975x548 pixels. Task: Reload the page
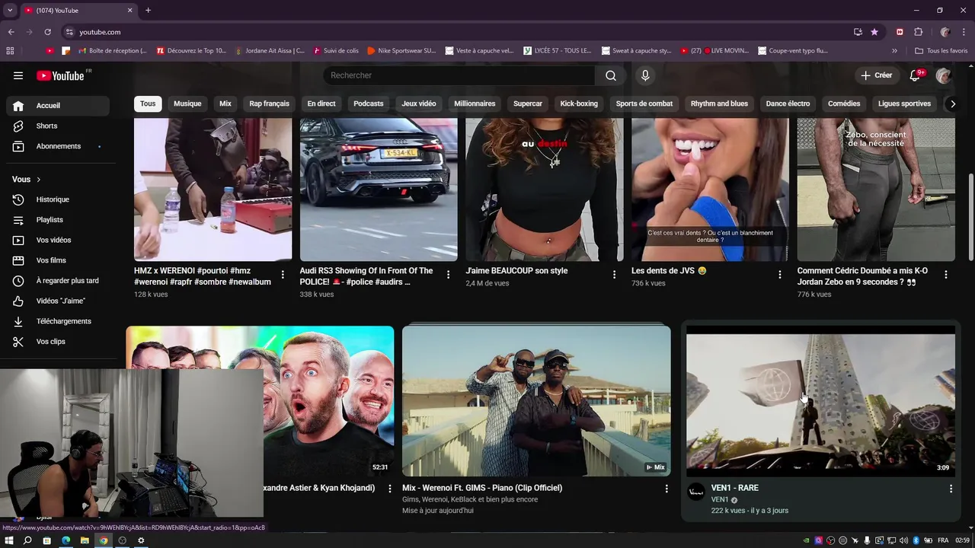[47, 32]
